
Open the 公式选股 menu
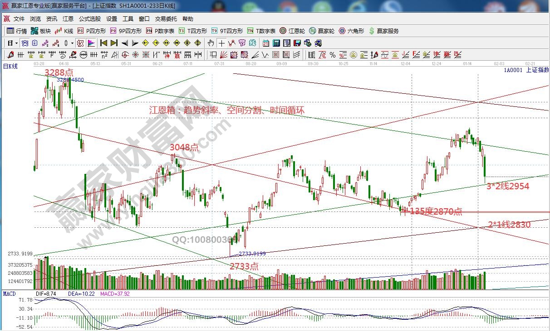(x=90, y=19)
